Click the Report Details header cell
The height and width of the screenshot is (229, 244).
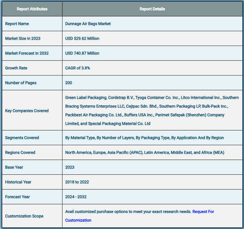(152, 9)
